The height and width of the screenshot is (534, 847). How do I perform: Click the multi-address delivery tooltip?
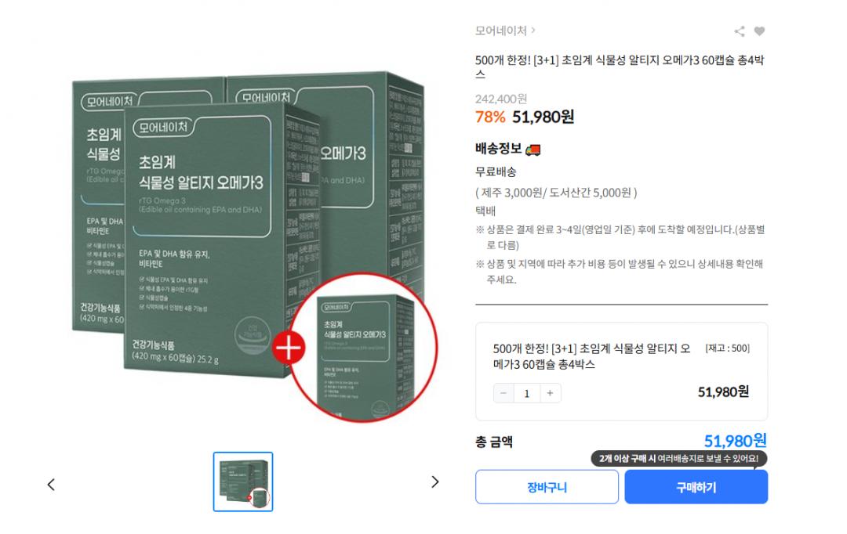coord(678,459)
